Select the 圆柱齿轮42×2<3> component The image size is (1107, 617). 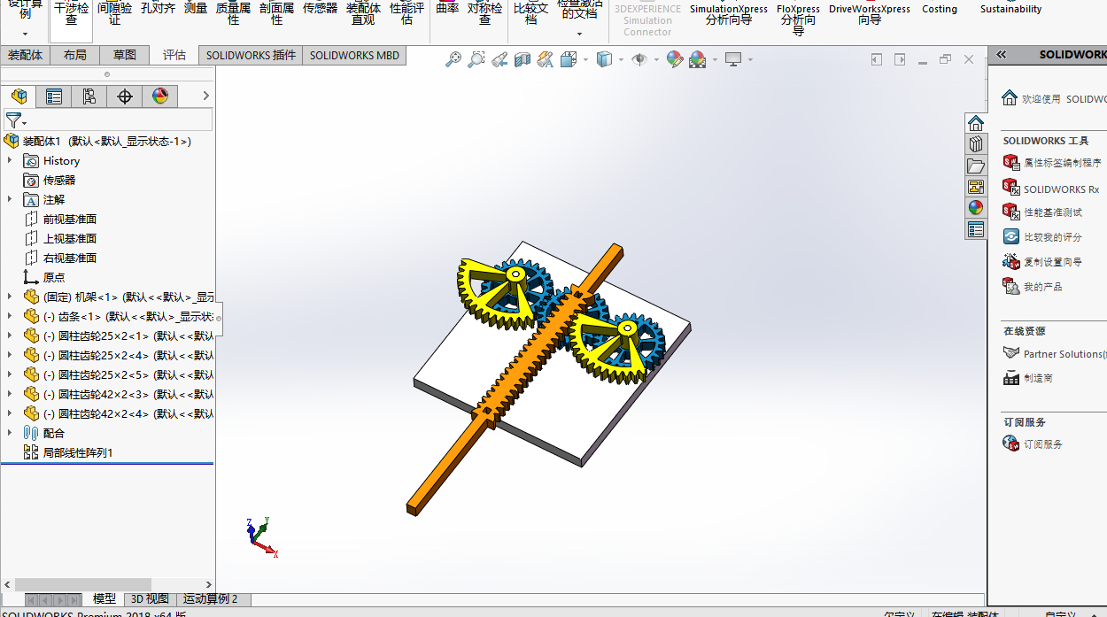click(119, 394)
